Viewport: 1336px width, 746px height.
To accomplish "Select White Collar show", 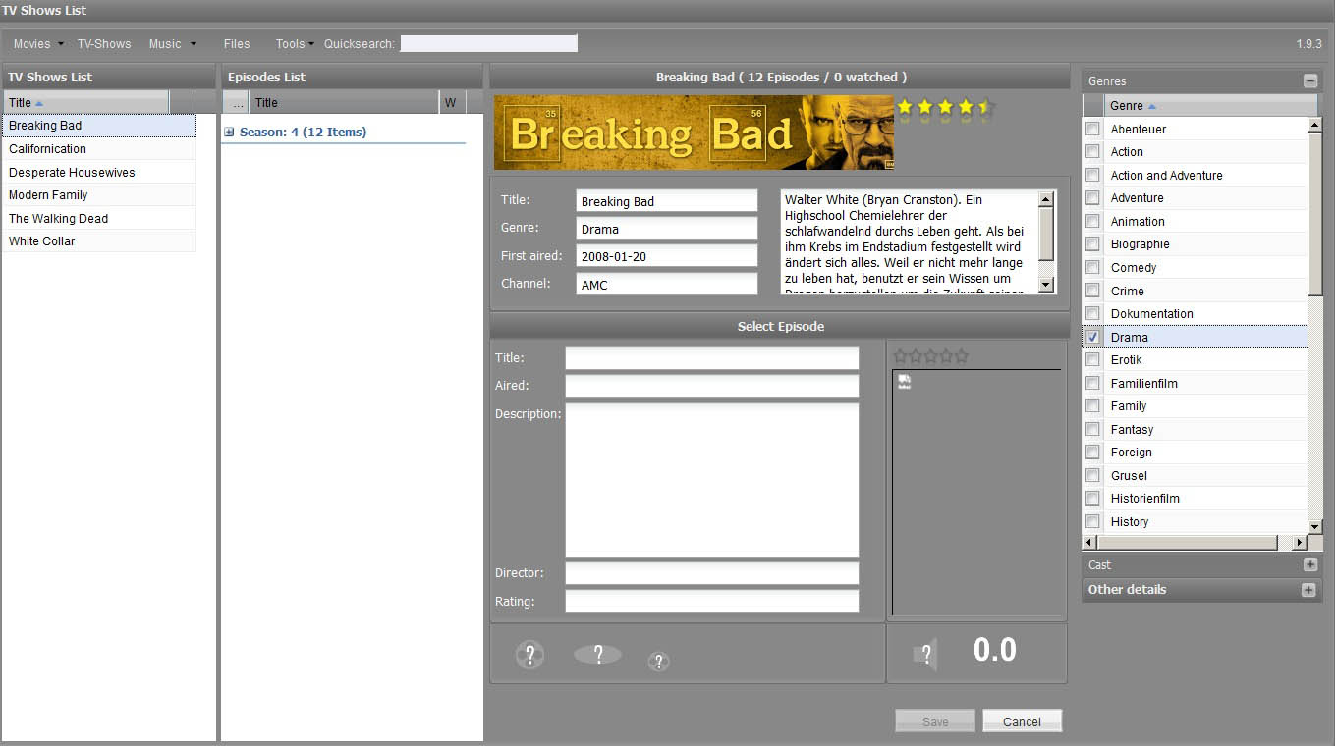I will (x=99, y=241).
